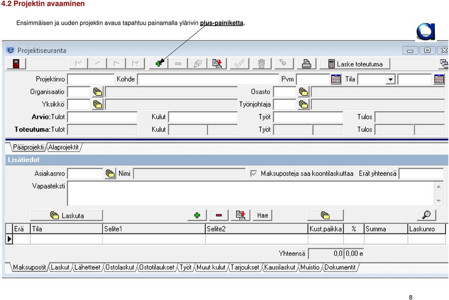Click the Pvm date field

pyautogui.click(x=313, y=79)
